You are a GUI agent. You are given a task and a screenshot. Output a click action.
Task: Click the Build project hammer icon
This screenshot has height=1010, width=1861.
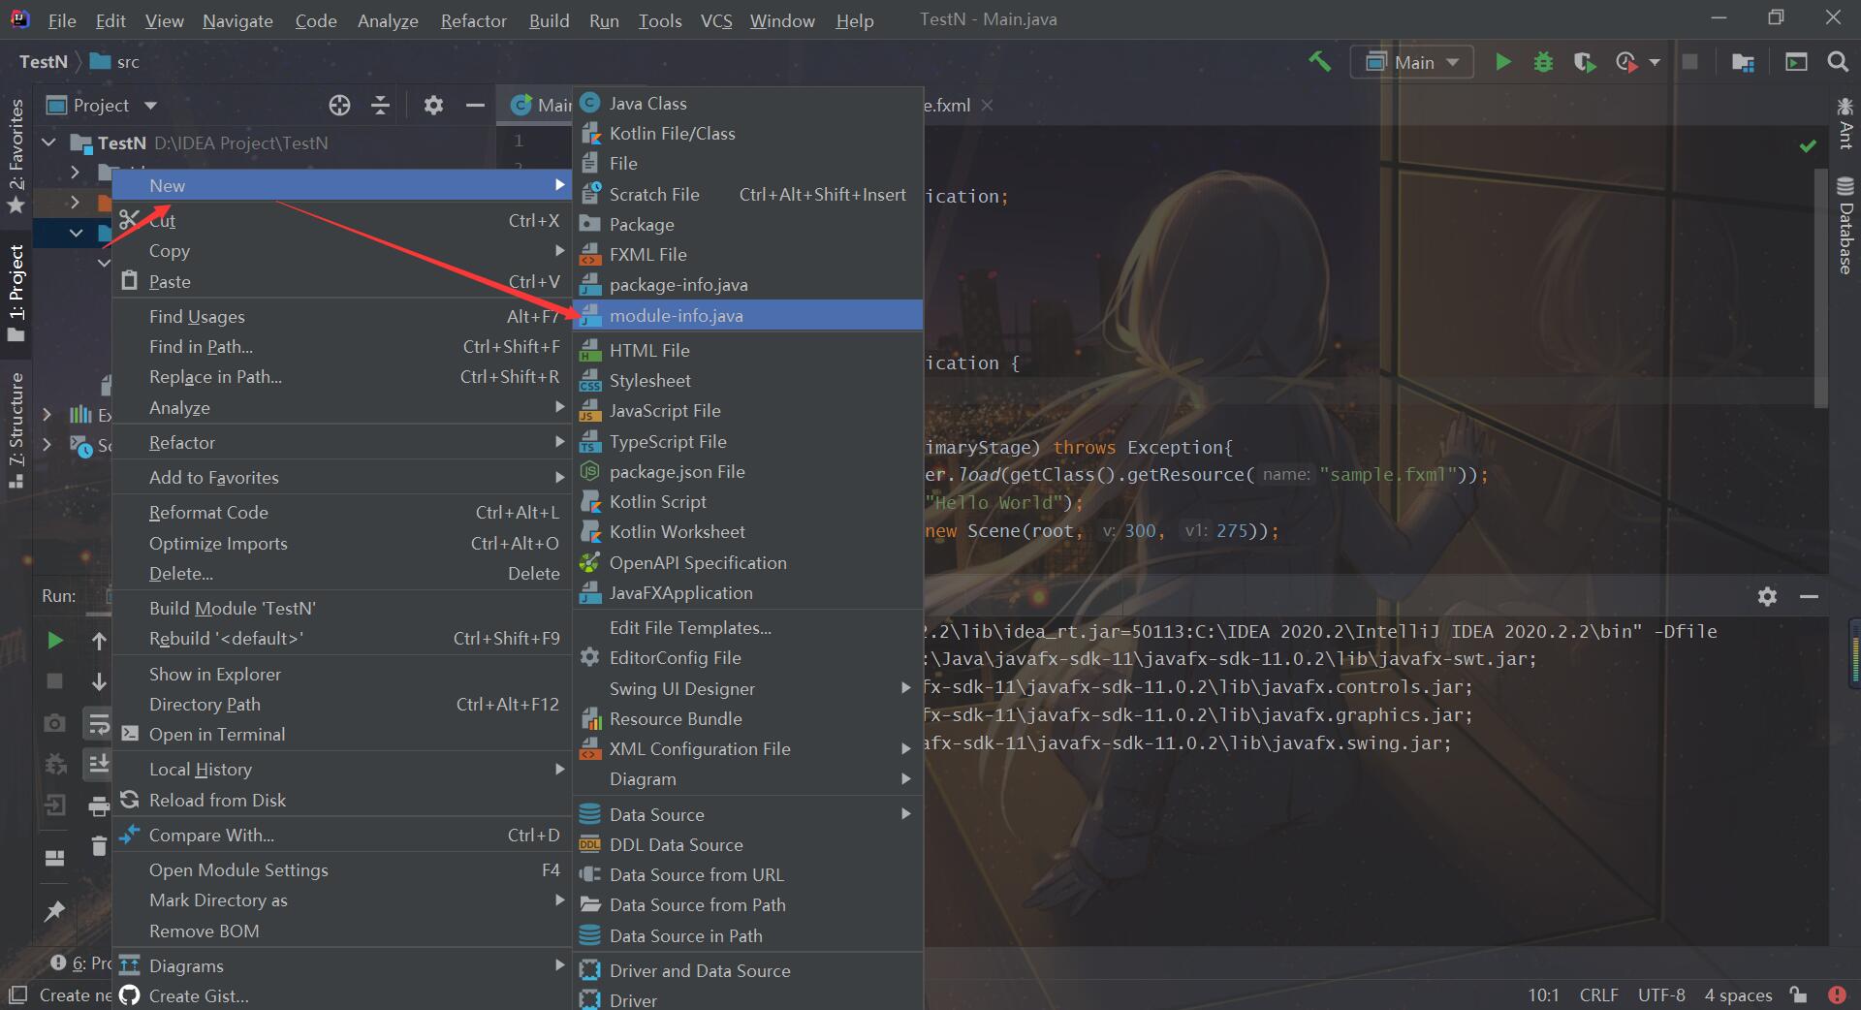1319,62
